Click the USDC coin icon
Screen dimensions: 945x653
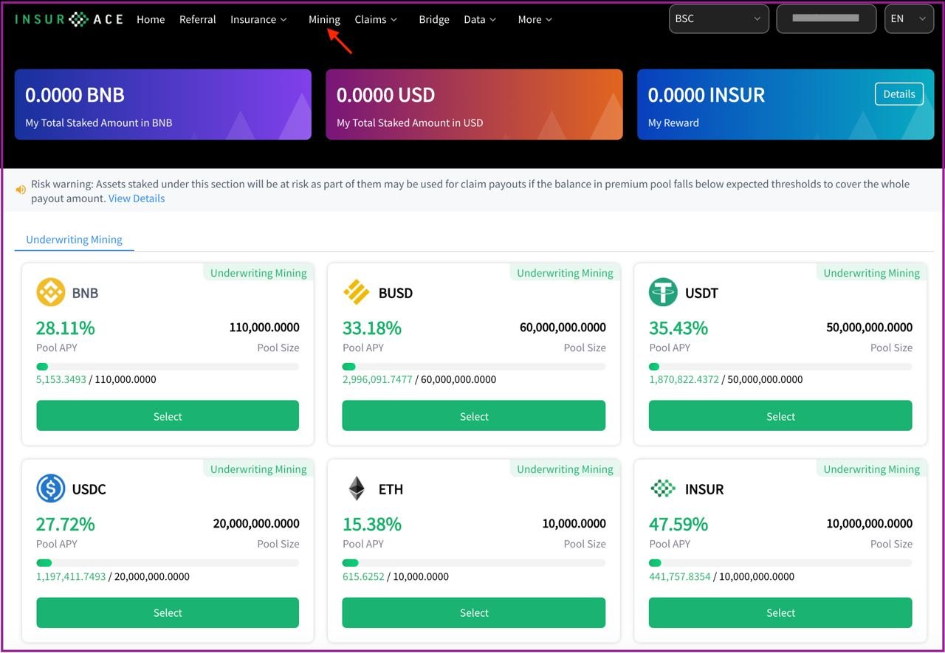51,488
